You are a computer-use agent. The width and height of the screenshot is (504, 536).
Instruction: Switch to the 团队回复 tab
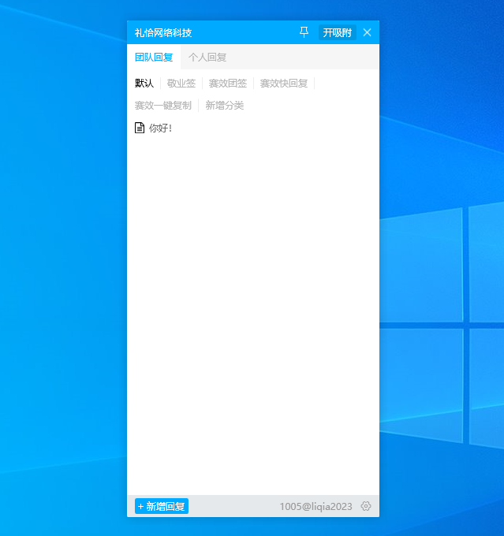pos(154,57)
